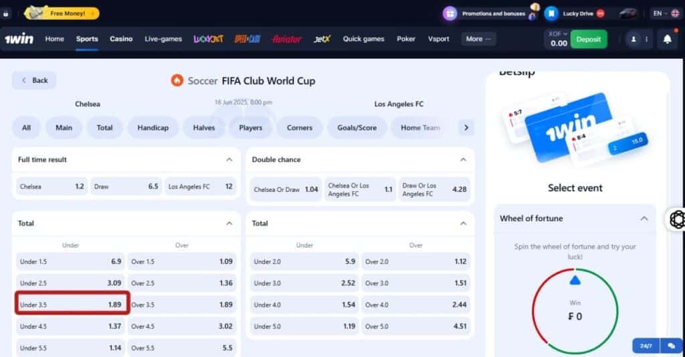Screen dimensions: 685x357
Task: Open the Speed & Cash game logo
Action: coord(248,39)
